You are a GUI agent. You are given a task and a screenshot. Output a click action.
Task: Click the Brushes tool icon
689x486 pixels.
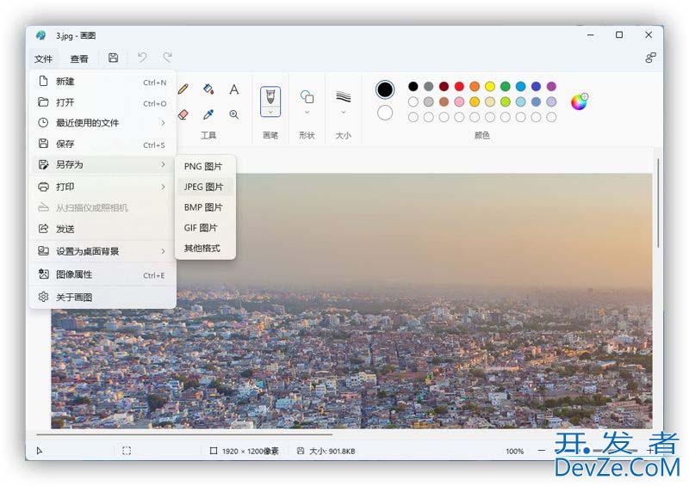[270, 96]
